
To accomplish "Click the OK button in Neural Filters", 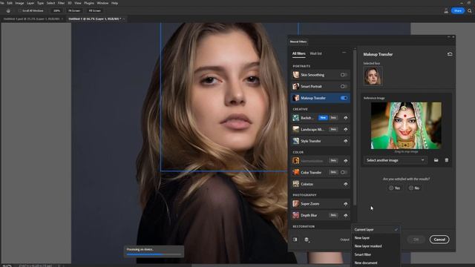I will click(x=416, y=240).
